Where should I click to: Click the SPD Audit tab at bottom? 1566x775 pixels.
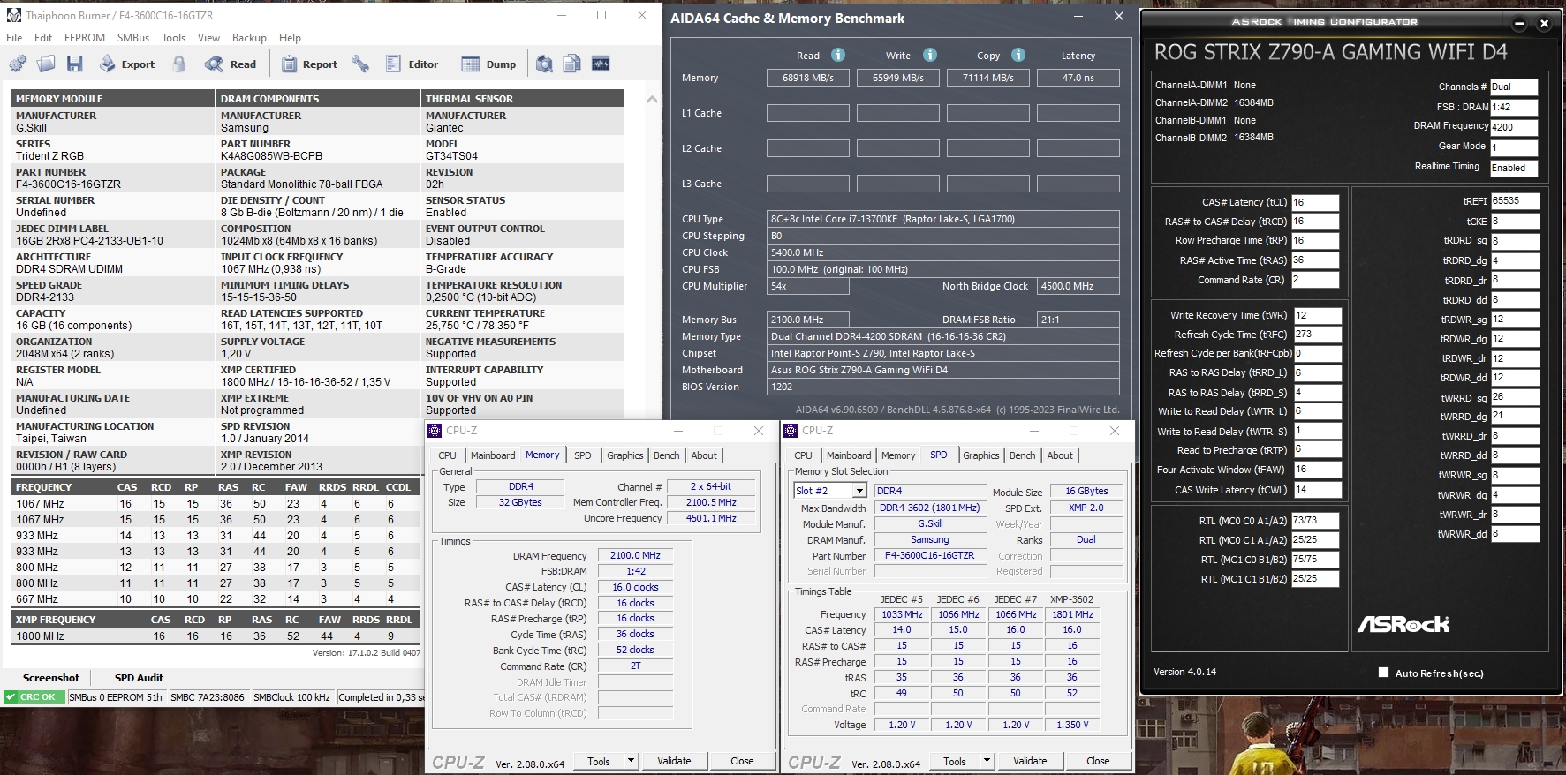[139, 678]
